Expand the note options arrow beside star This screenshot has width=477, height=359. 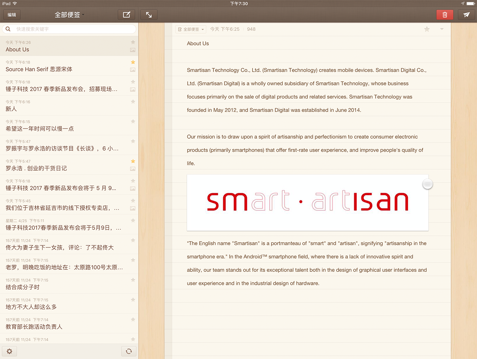coord(442,29)
